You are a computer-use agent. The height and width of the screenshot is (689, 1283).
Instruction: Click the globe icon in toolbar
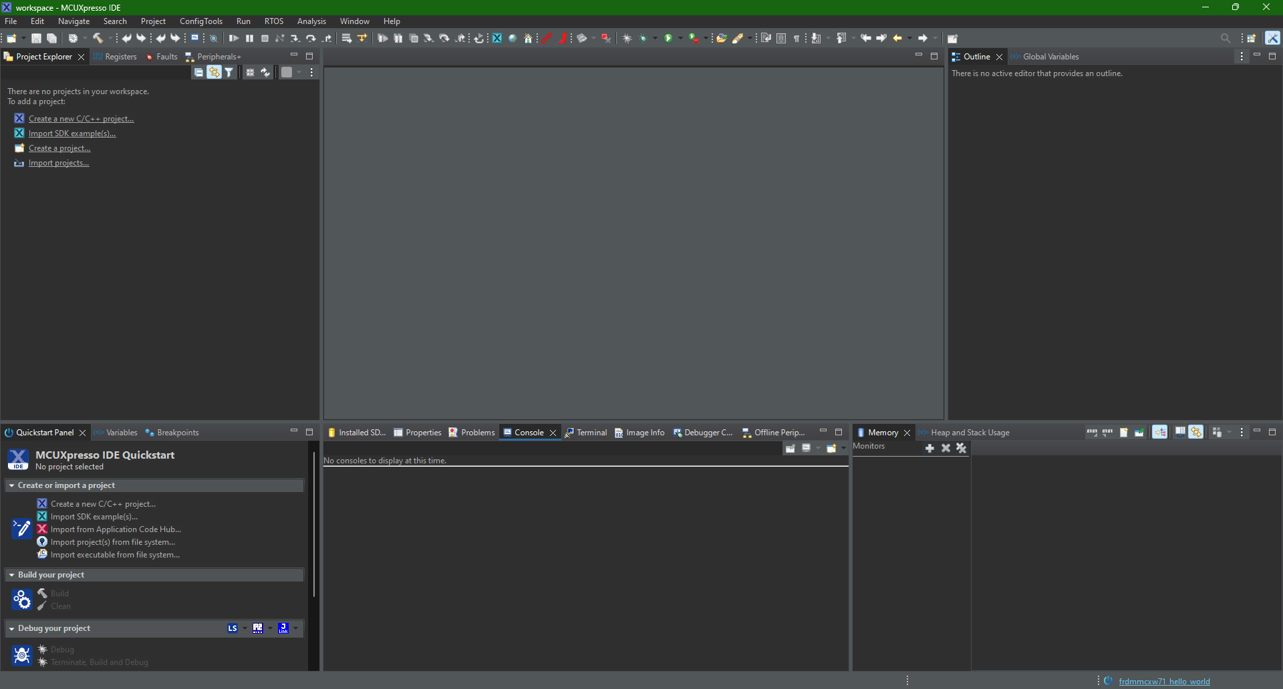pyautogui.click(x=513, y=39)
